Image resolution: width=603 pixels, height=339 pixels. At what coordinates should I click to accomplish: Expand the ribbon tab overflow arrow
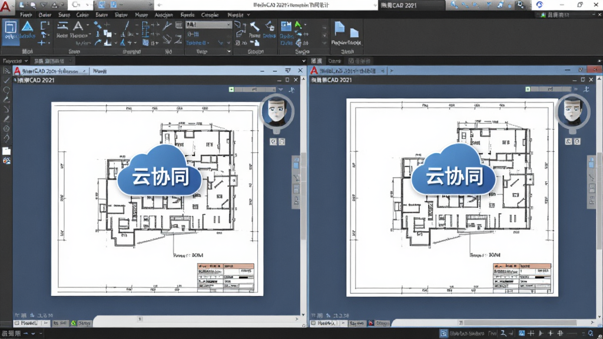click(x=249, y=15)
